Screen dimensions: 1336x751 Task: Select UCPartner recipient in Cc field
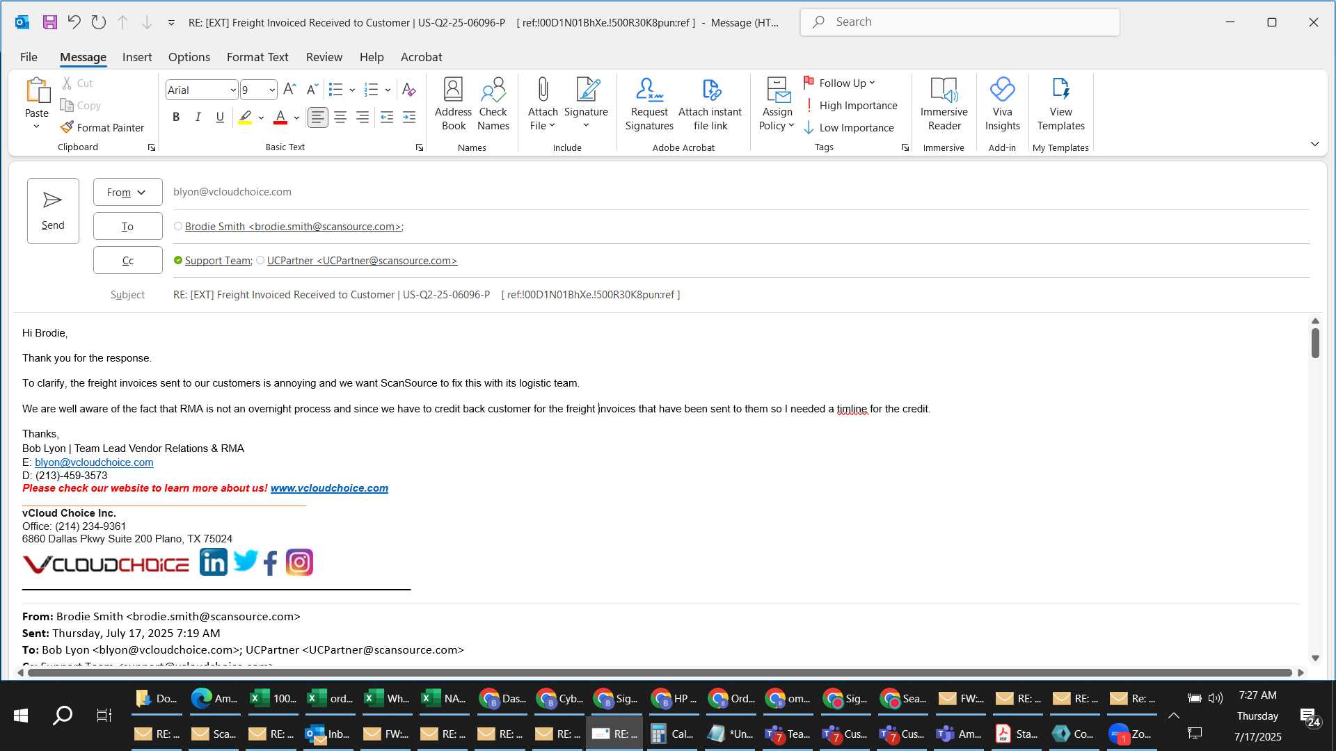(x=362, y=261)
